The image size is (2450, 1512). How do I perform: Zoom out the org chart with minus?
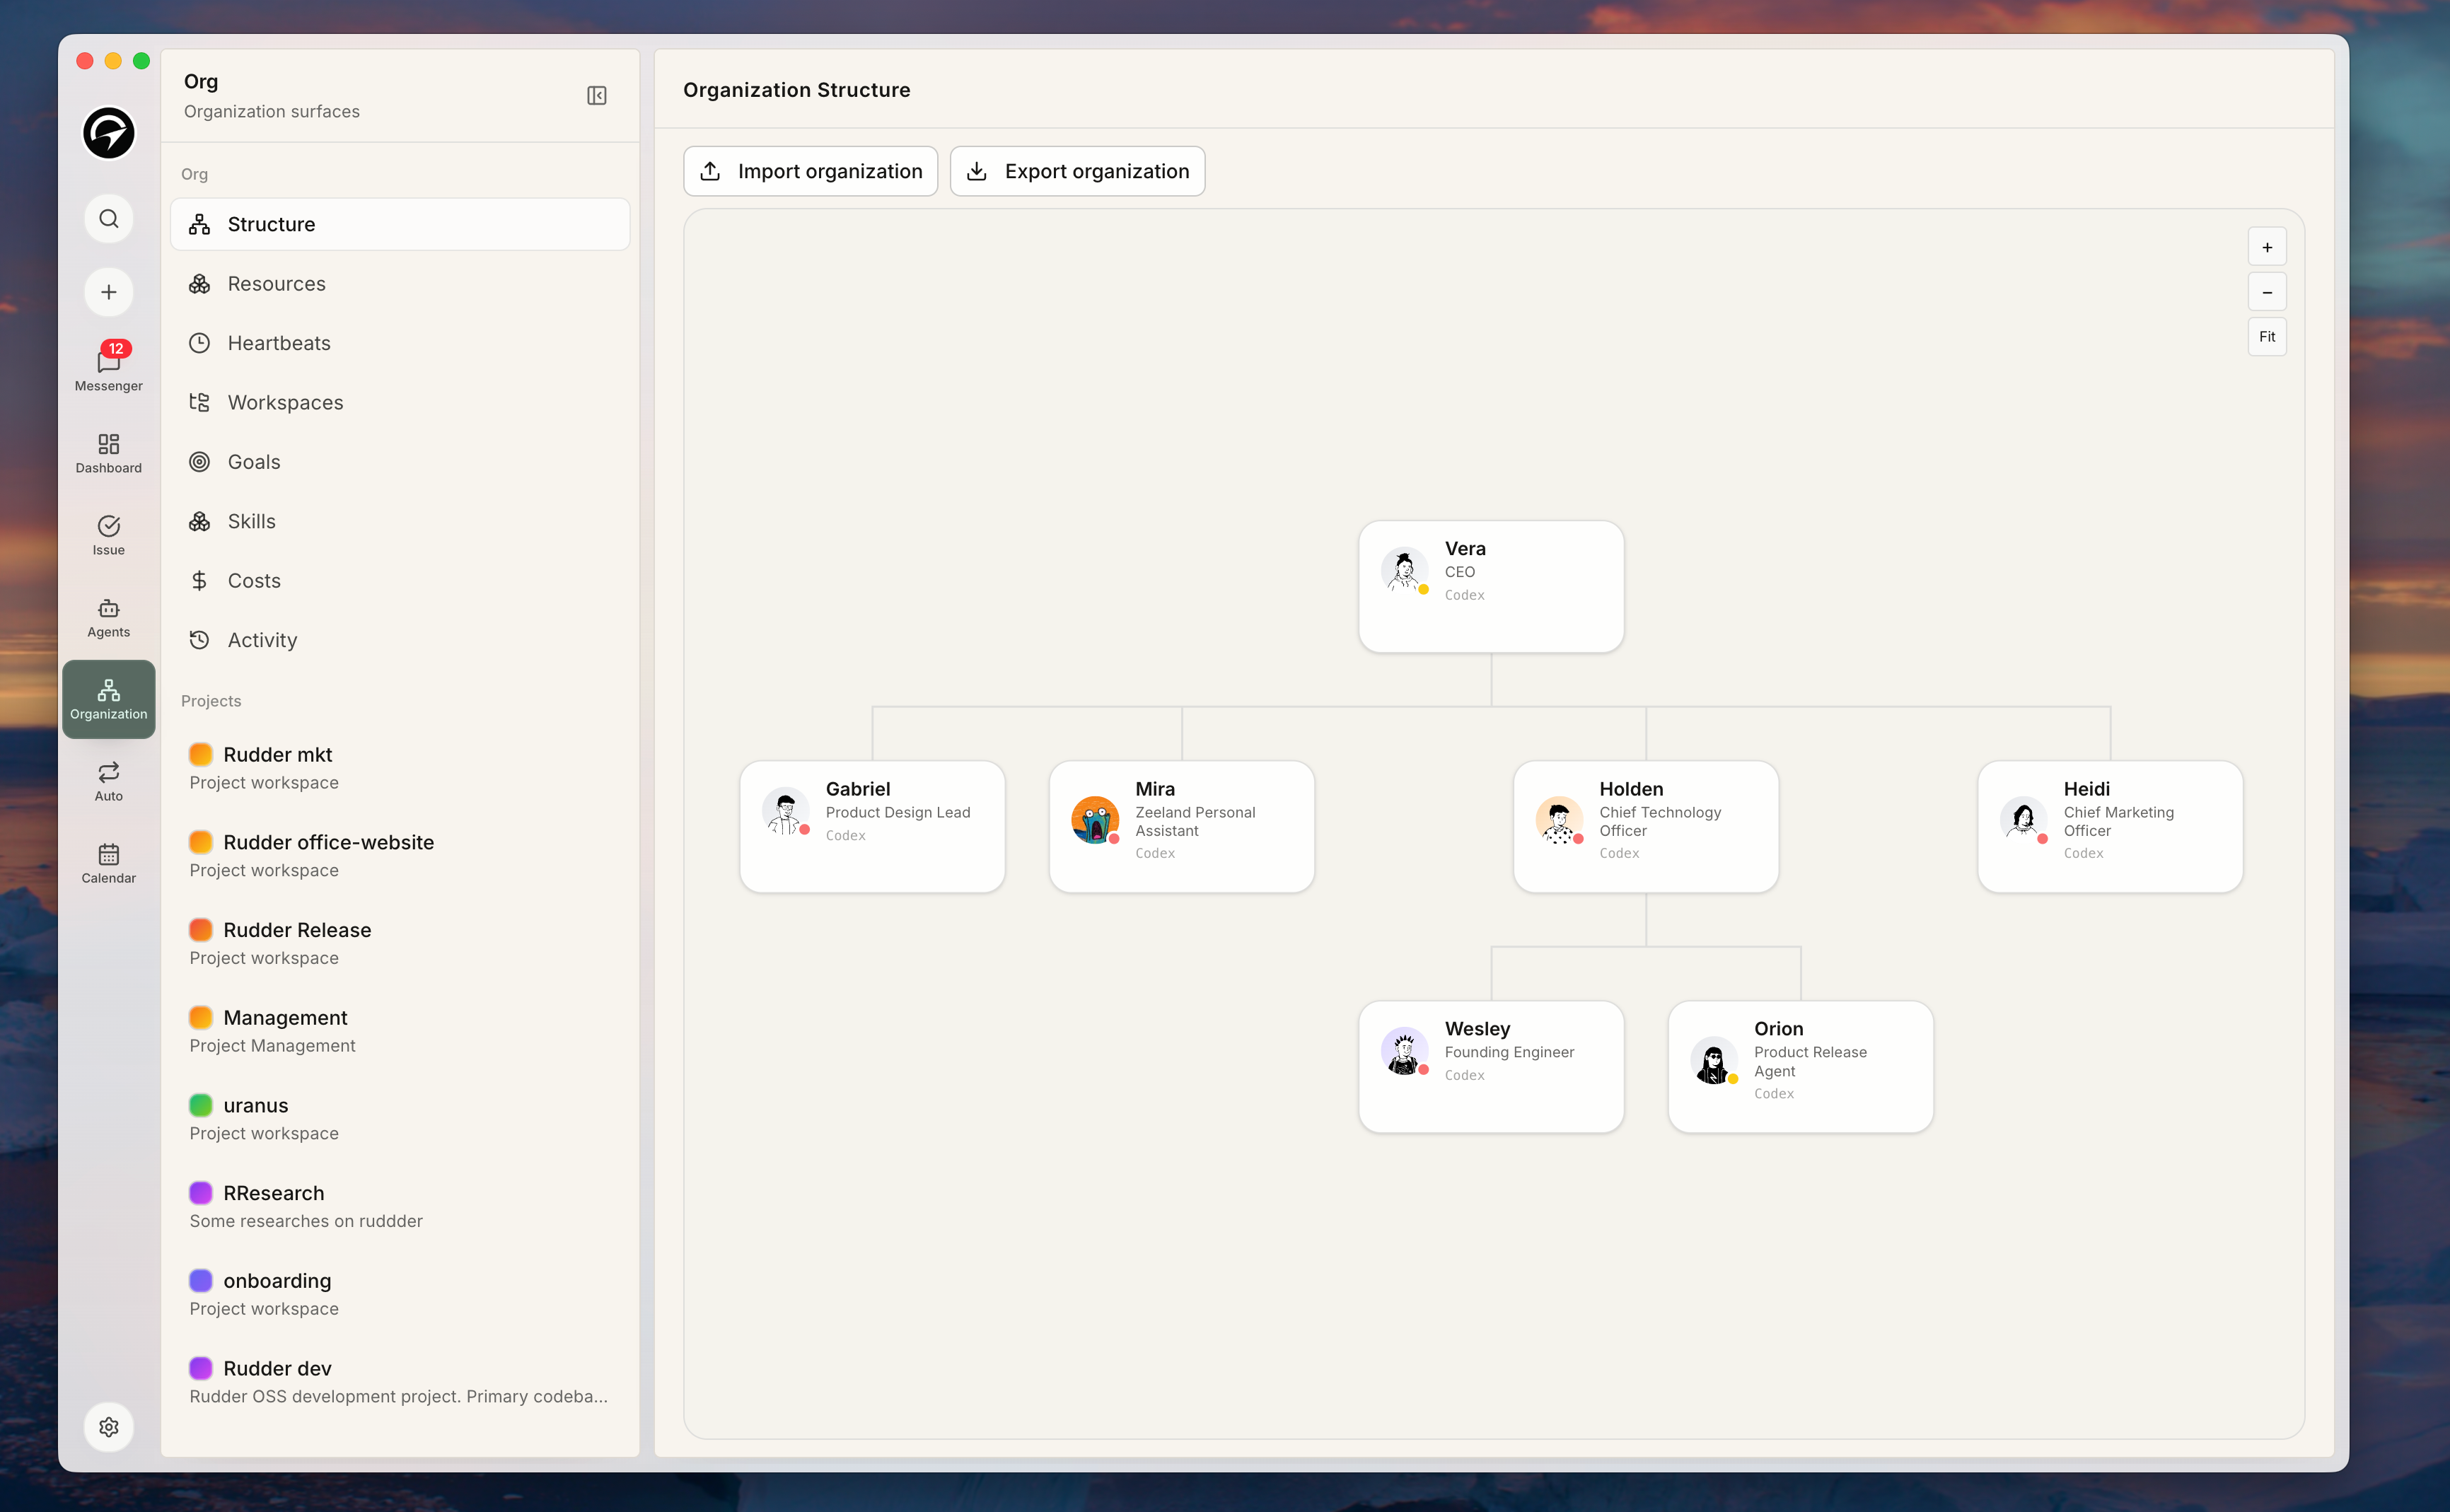pos(2266,292)
